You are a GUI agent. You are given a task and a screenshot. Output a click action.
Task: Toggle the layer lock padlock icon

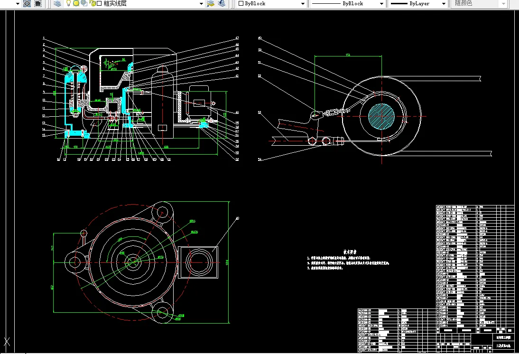pyautogui.click(x=93, y=3)
